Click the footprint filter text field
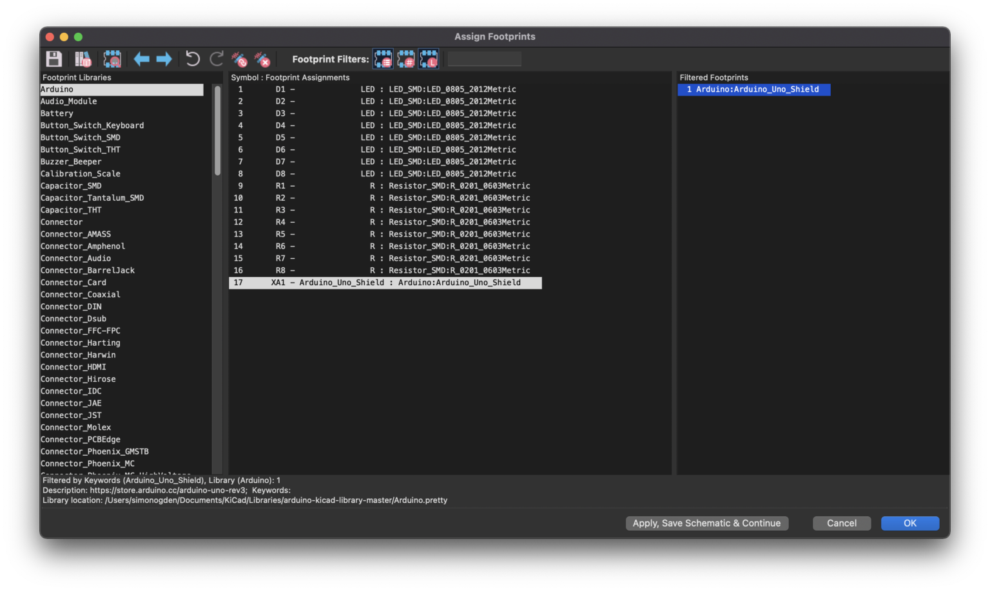 coord(484,59)
